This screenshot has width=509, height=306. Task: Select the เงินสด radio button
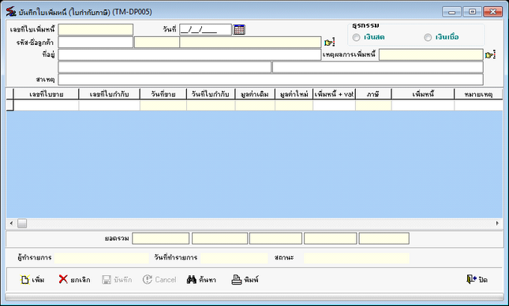[357, 37]
